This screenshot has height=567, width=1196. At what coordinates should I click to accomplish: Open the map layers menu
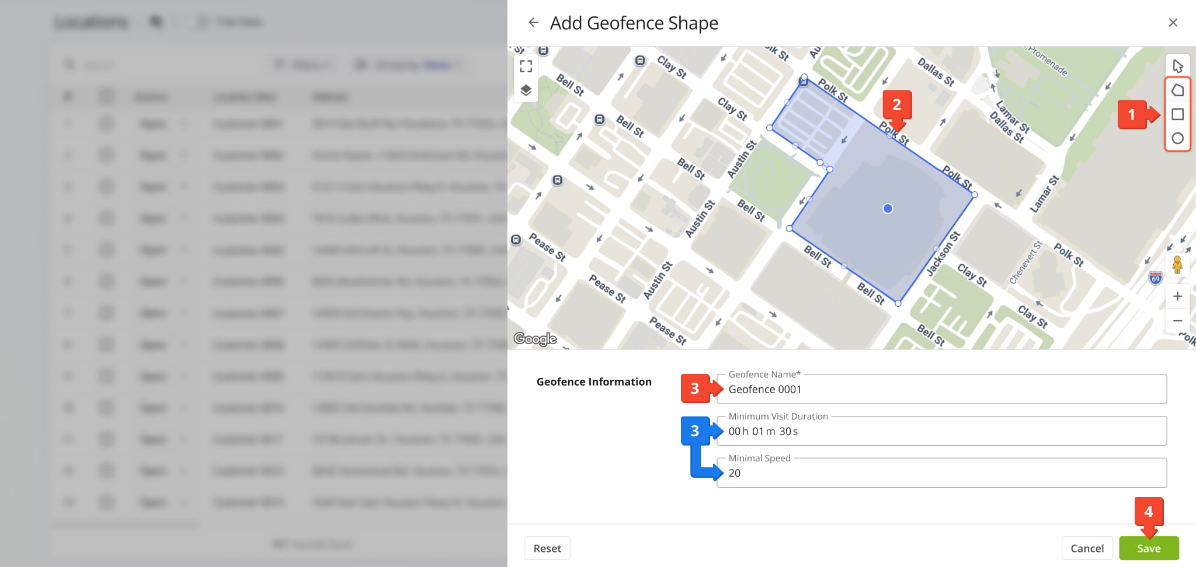[x=526, y=90]
